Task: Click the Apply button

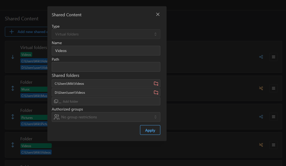Action: click(x=150, y=130)
